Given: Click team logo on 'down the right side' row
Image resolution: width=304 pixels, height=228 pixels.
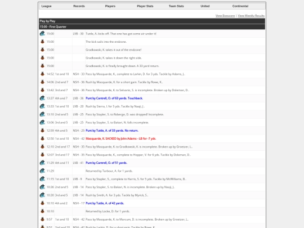Looking at the screenshot, I should tap(42, 58).
